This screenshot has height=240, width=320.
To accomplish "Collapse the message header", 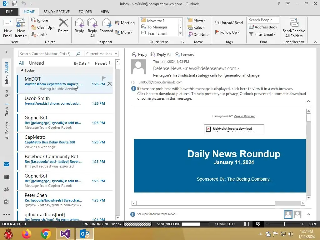I will click(308, 101).
